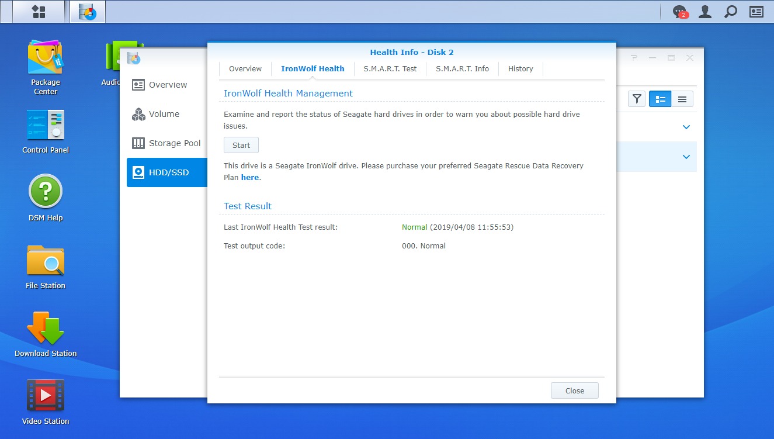The width and height of the screenshot is (774, 439).
Task: Open the DSM Main Menu grid icon
Action: click(39, 12)
